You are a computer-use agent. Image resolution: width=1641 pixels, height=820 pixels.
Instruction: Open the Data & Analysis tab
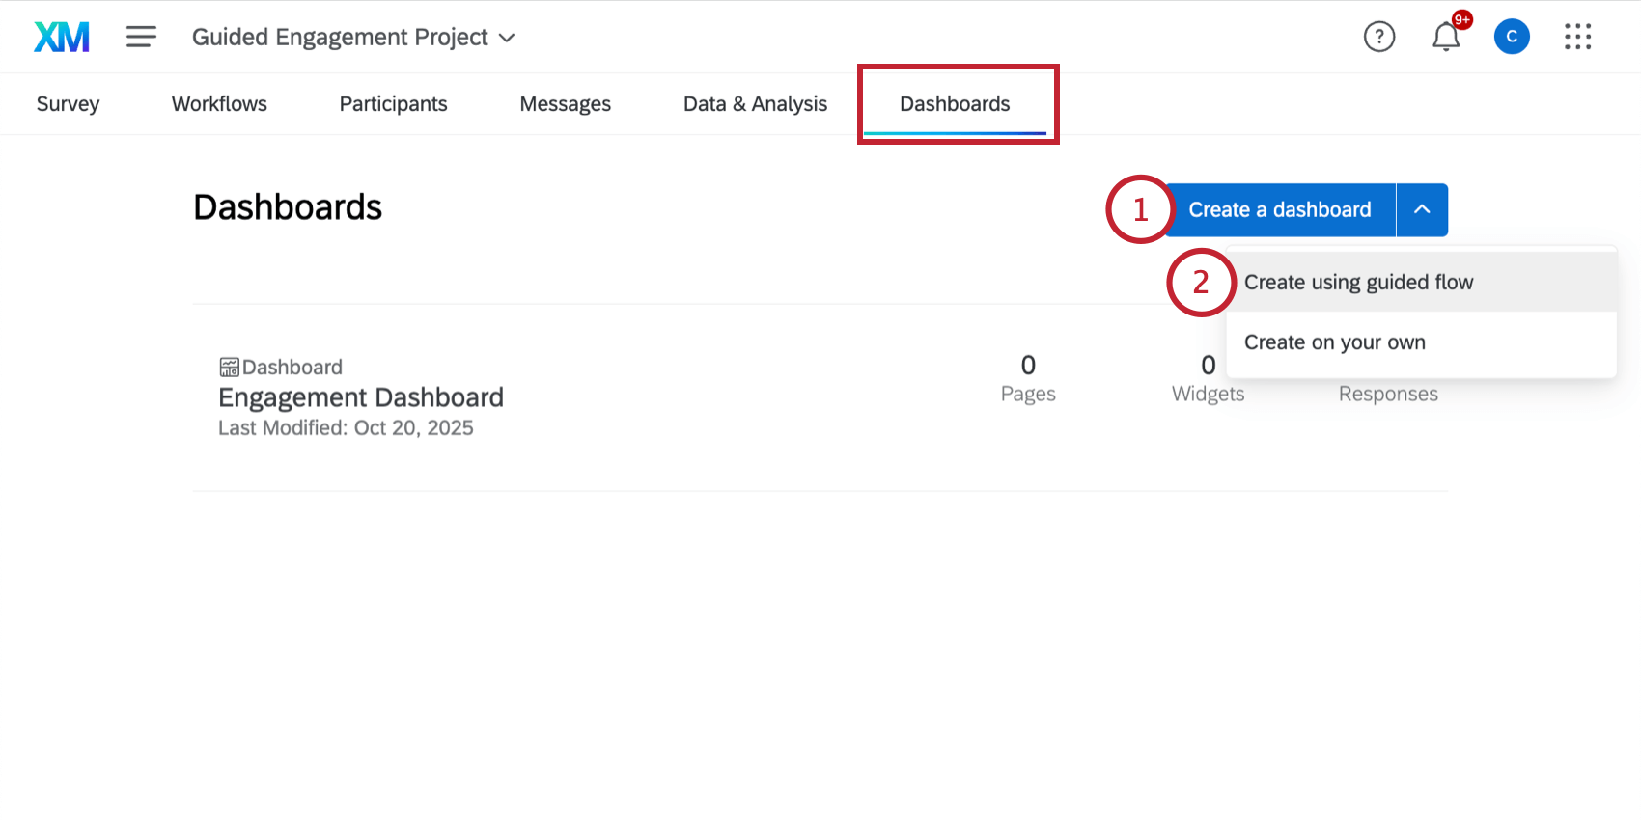click(x=755, y=103)
